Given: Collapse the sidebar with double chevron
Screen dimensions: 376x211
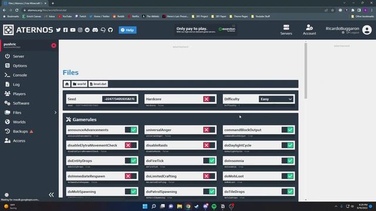Looking at the screenshot, I should [51, 195].
